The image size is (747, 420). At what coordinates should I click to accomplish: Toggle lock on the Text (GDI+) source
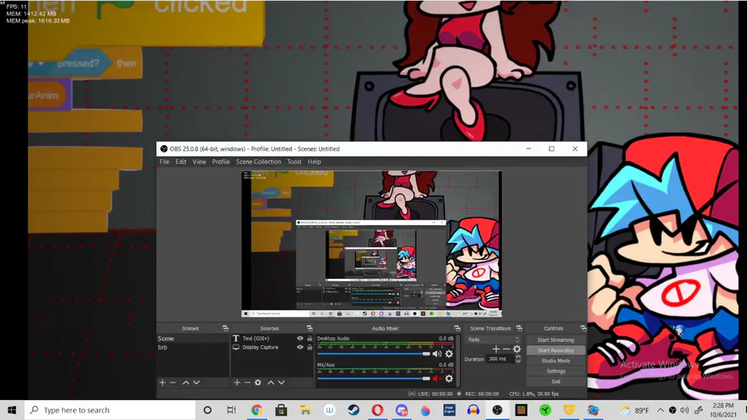tap(310, 339)
